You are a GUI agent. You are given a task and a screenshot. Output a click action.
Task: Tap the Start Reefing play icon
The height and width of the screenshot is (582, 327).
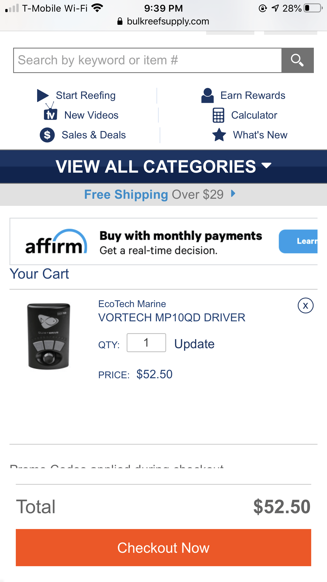[x=43, y=95]
